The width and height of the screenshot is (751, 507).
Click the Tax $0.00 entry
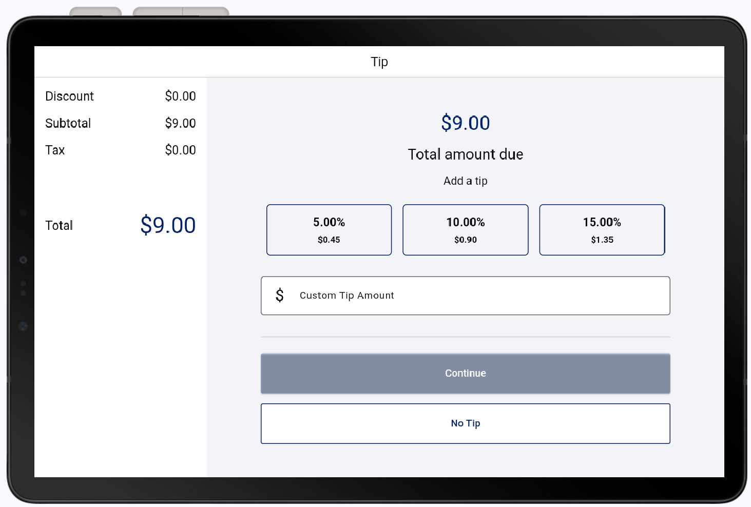(x=120, y=150)
